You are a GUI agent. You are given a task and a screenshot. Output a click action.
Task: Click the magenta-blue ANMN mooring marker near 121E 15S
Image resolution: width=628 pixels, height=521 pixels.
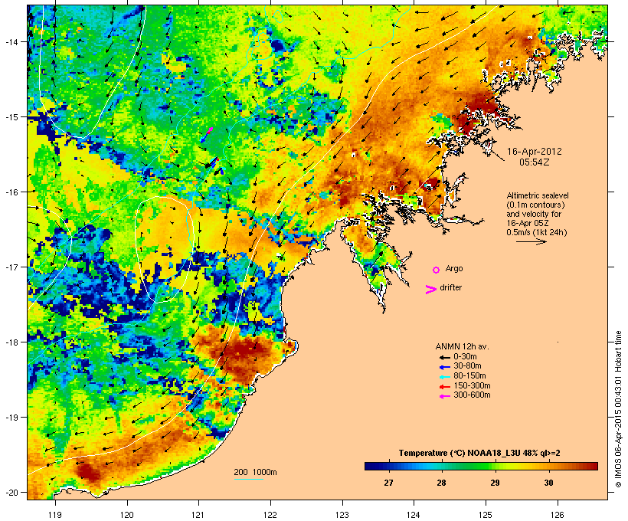(207, 135)
